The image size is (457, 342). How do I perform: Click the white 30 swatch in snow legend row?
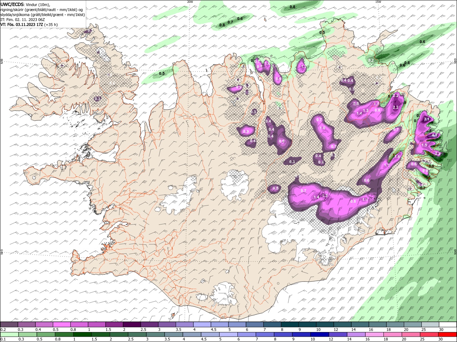click(448, 325)
